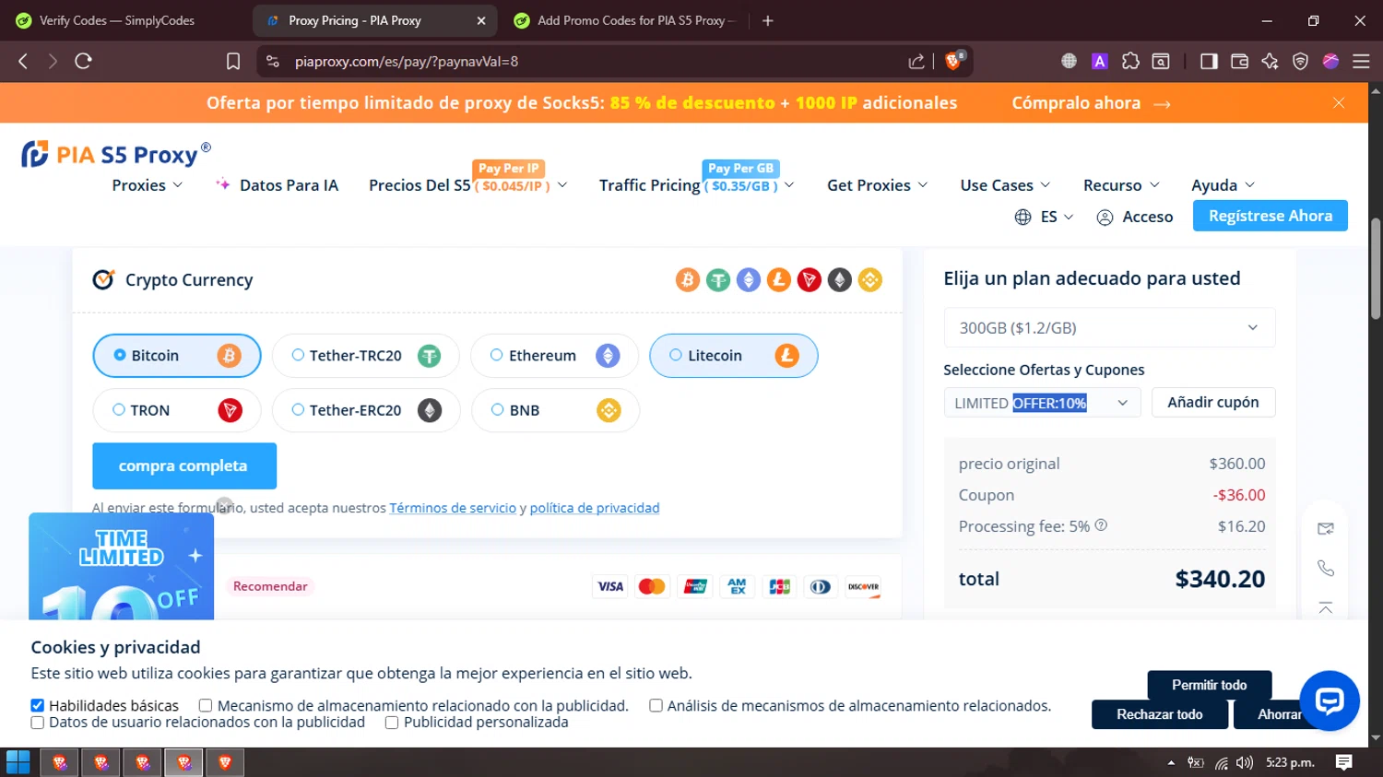Open the Brave Shields lion icon
This screenshot has height=777, width=1383.
pyautogui.click(x=954, y=61)
